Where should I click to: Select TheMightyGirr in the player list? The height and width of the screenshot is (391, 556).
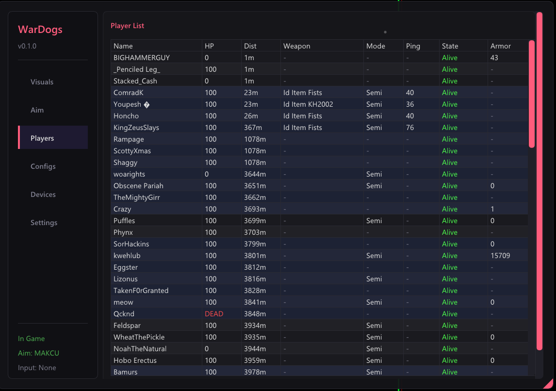pyautogui.click(x=136, y=197)
